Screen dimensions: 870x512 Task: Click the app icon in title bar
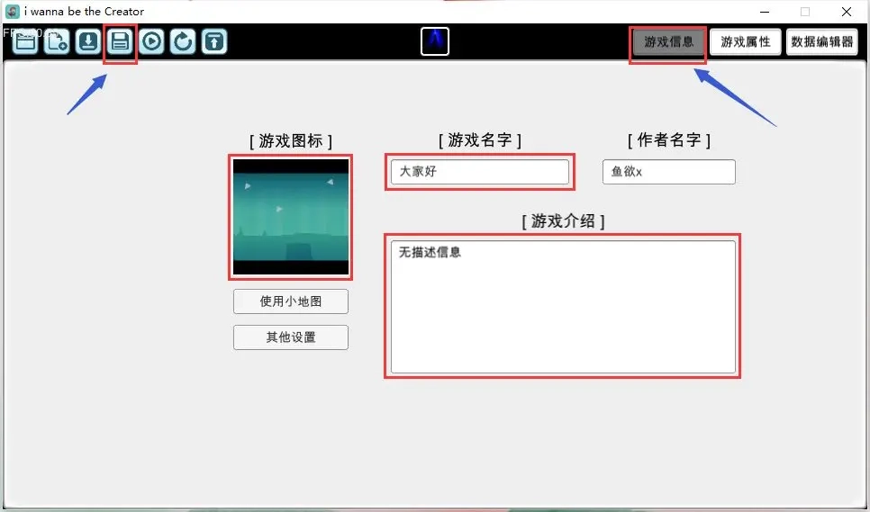tap(13, 12)
